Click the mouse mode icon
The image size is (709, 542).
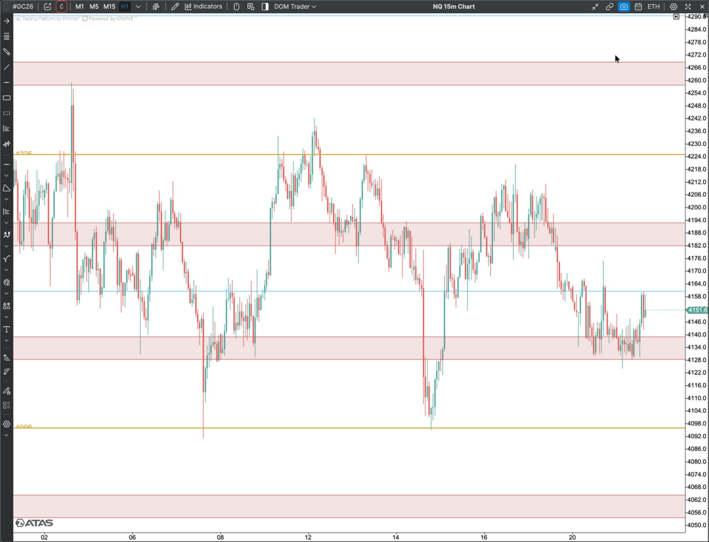click(236, 7)
